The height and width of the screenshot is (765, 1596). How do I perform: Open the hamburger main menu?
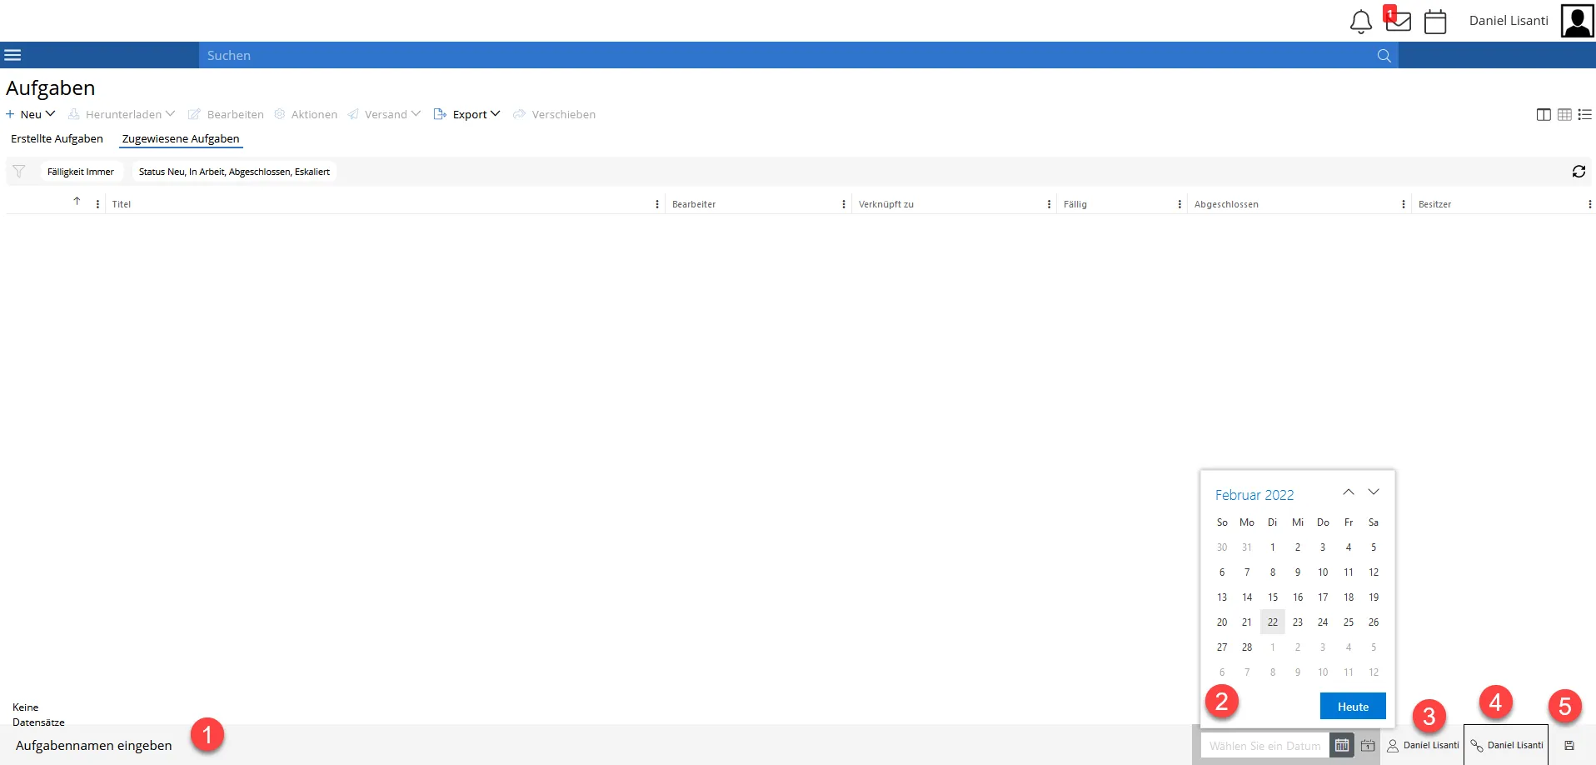coord(12,55)
